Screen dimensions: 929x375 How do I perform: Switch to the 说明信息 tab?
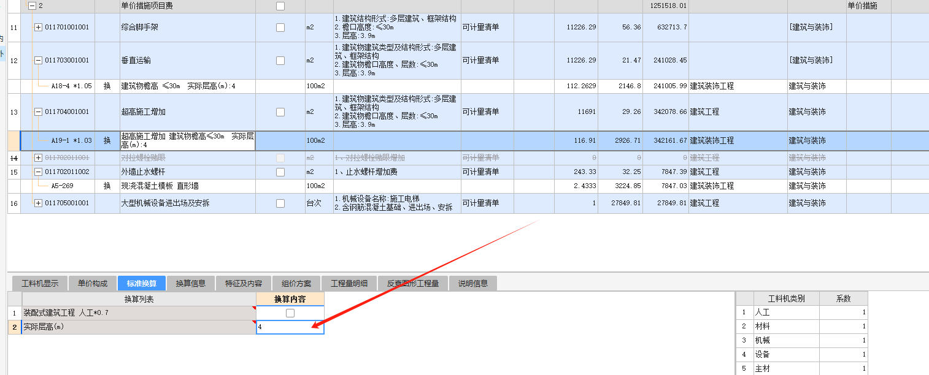(x=473, y=283)
